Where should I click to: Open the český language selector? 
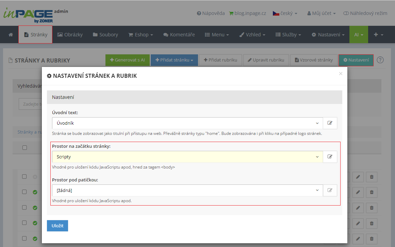tap(285, 13)
